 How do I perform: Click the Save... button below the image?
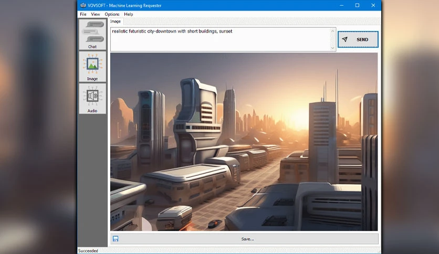(x=244, y=239)
